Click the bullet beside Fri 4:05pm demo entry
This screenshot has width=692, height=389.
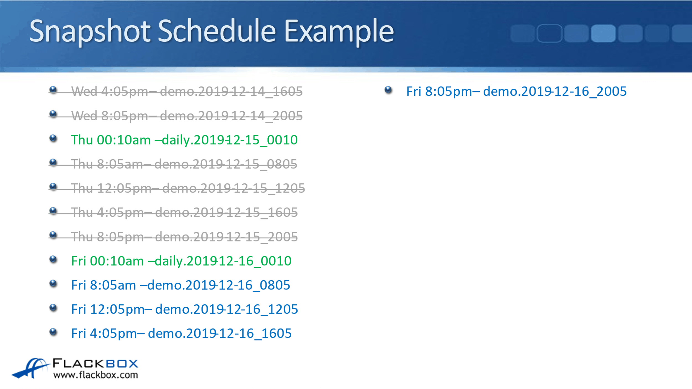53,332
